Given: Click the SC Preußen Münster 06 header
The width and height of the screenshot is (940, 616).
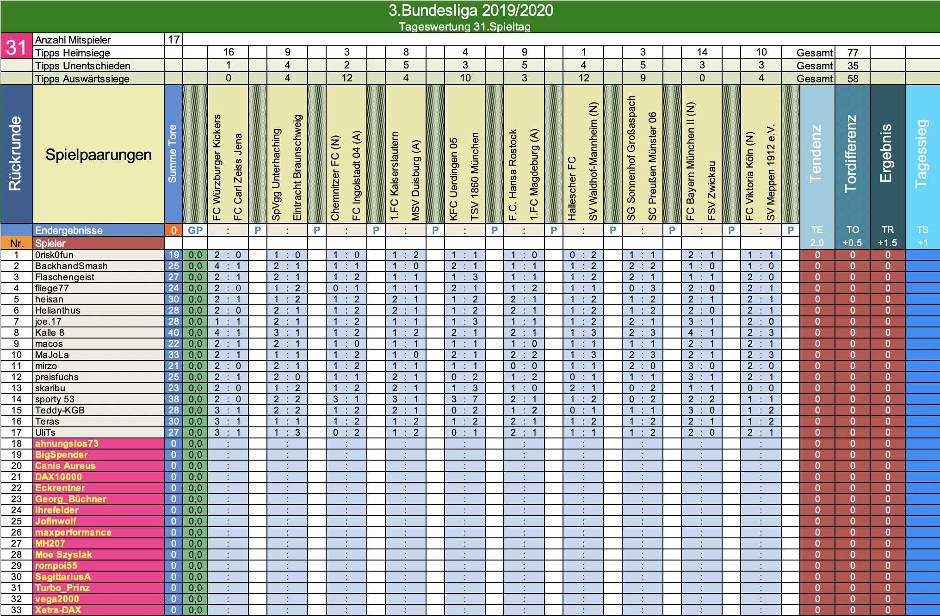Looking at the screenshot, I should coord(652,166).
